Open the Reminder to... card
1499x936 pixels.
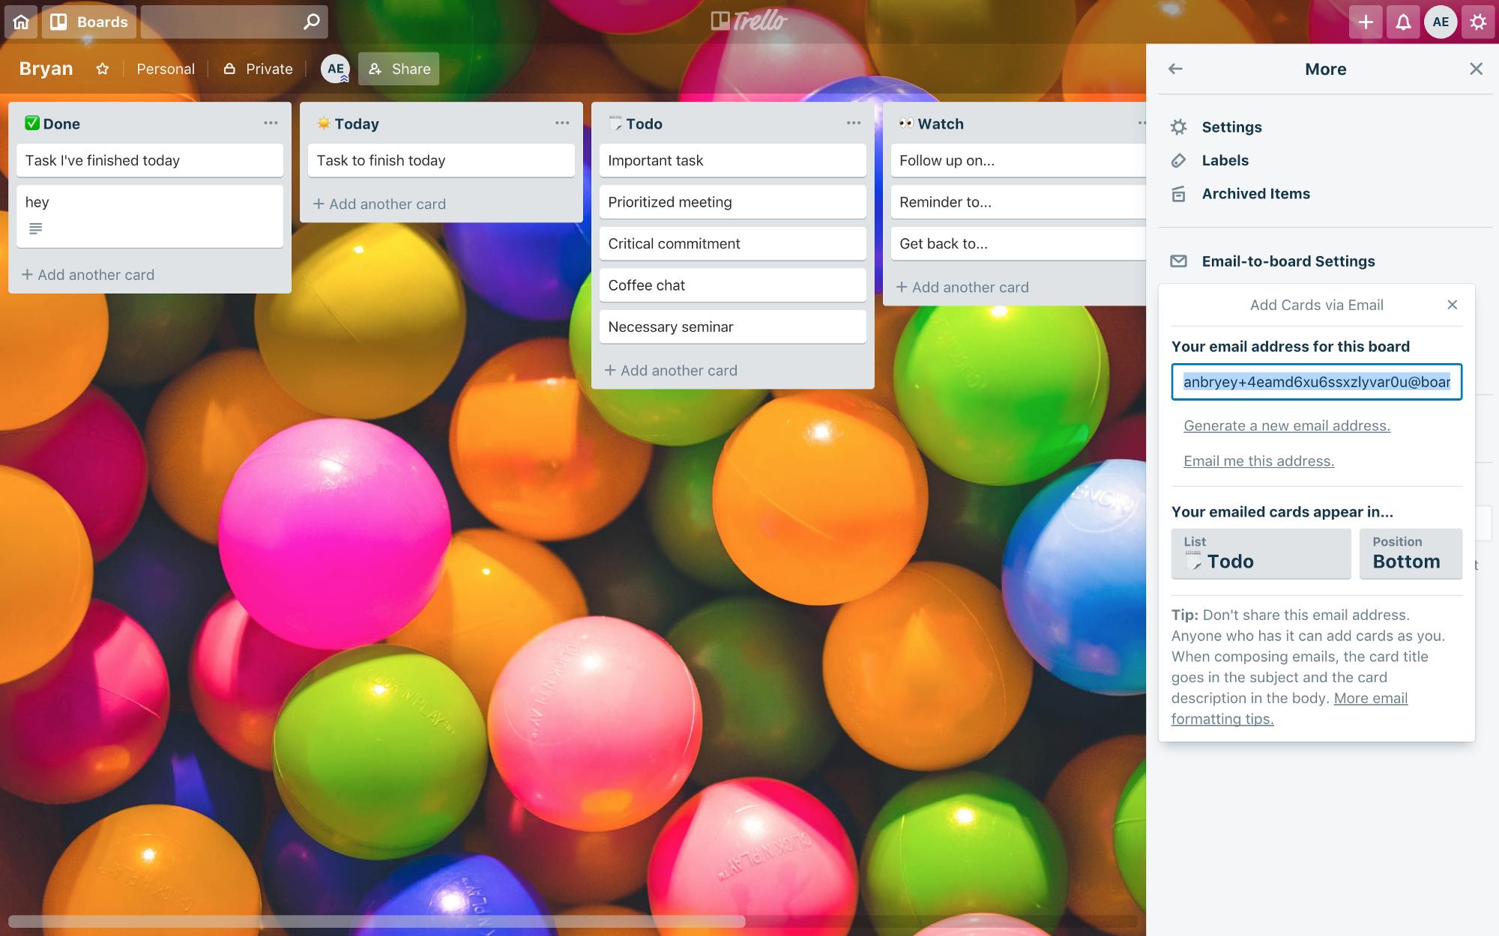coord(1019,202)
